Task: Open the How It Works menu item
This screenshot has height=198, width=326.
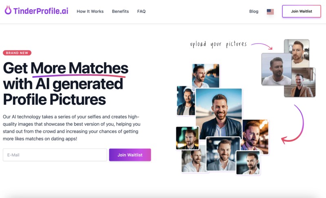Action: [x=90, y=11]
